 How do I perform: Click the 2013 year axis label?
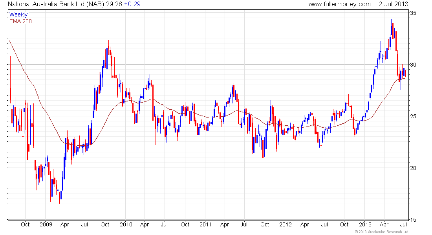[365, 224]
